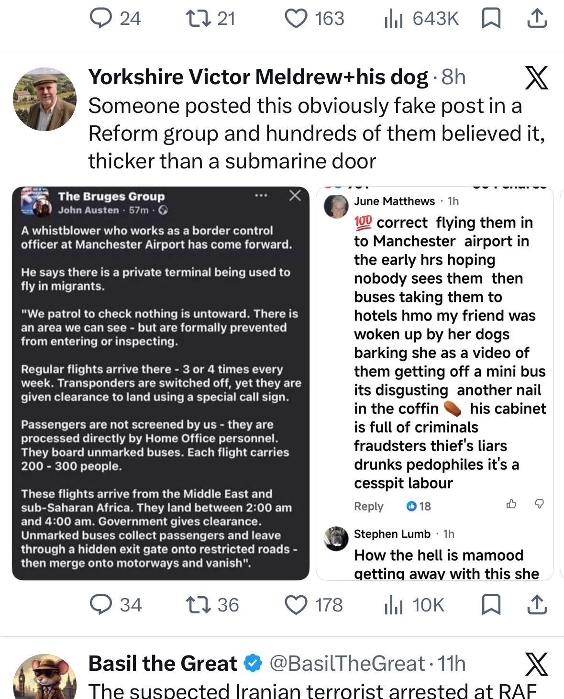The width and height of the screenshot is (564, 699).
Task: Bookmark the top post with 643K views
Action: [x=491, y=19]
